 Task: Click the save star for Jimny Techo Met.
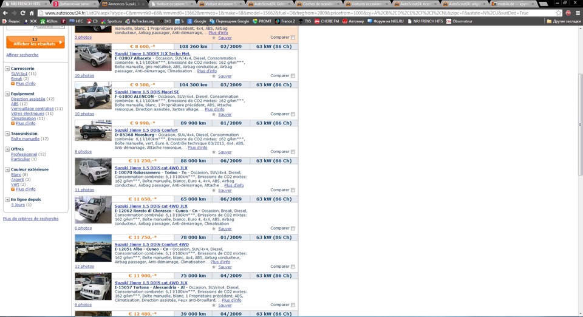coord(214,76)
